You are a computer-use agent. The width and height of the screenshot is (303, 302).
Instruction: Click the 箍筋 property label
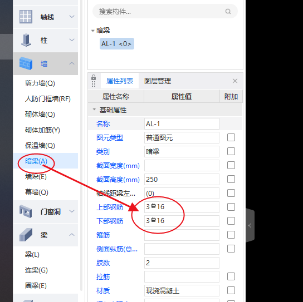point(103,235)
